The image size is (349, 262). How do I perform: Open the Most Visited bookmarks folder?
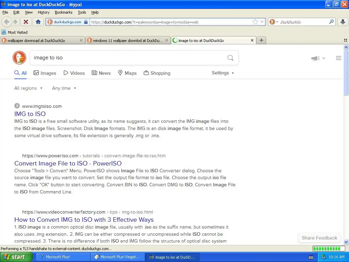15,32
